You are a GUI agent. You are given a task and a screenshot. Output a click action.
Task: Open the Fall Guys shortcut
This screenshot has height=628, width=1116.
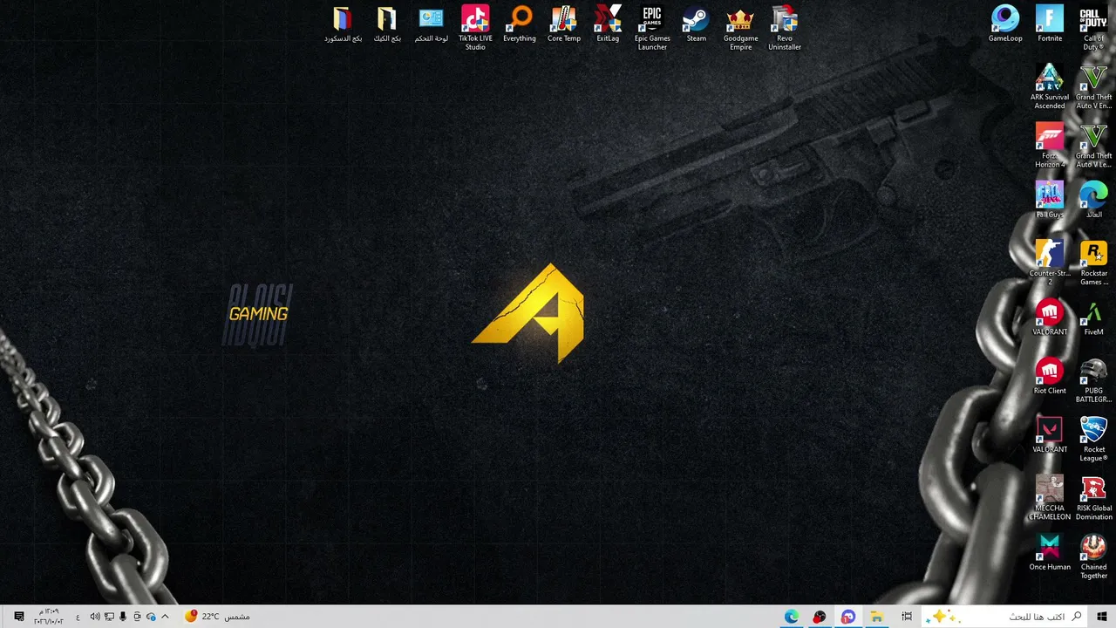click(1050, 200)
